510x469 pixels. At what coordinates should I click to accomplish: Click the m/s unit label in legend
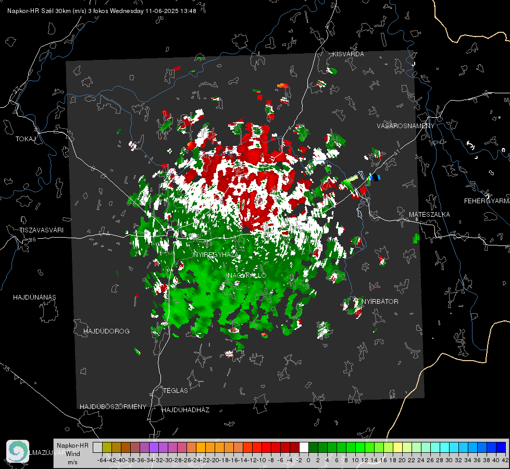(72, 462)
